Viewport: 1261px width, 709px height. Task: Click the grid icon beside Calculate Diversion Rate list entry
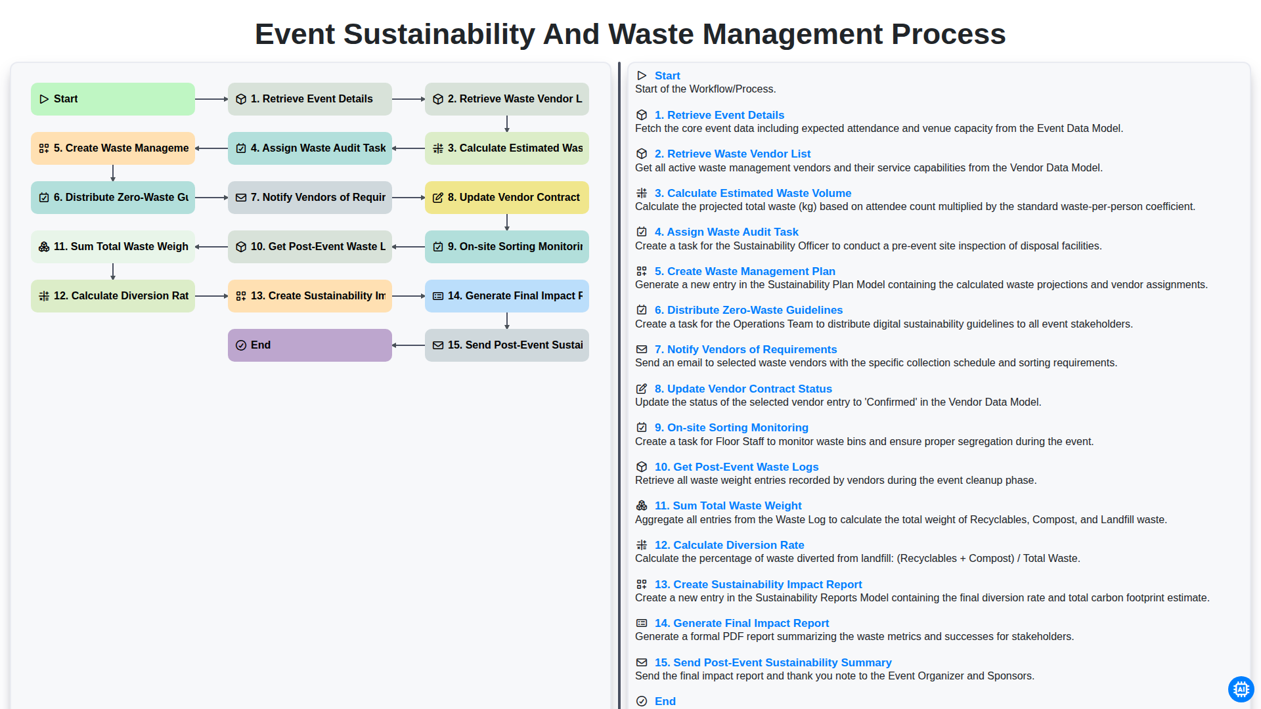642,545
